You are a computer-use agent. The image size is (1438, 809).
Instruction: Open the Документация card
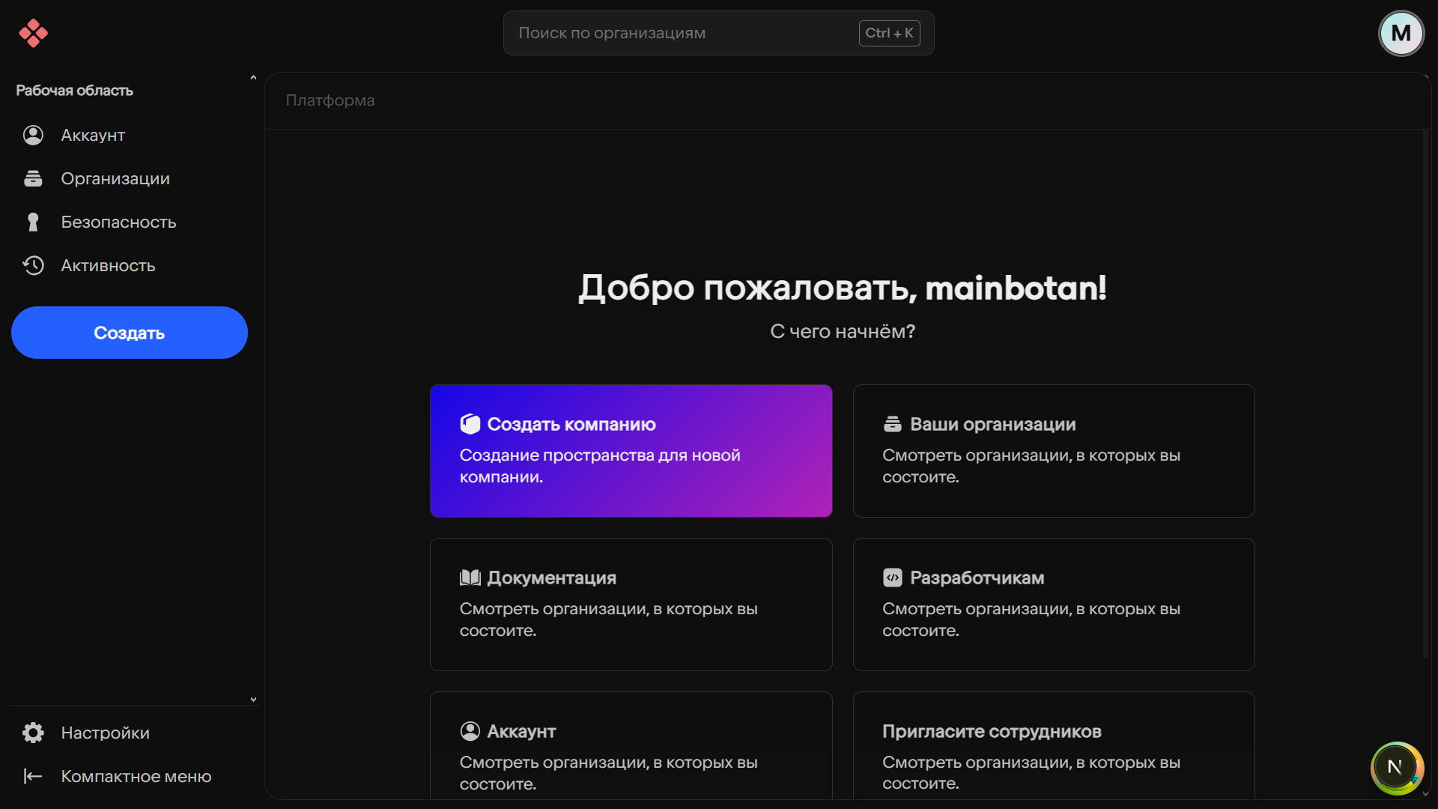pyautogui.click(x=631, y=604)
